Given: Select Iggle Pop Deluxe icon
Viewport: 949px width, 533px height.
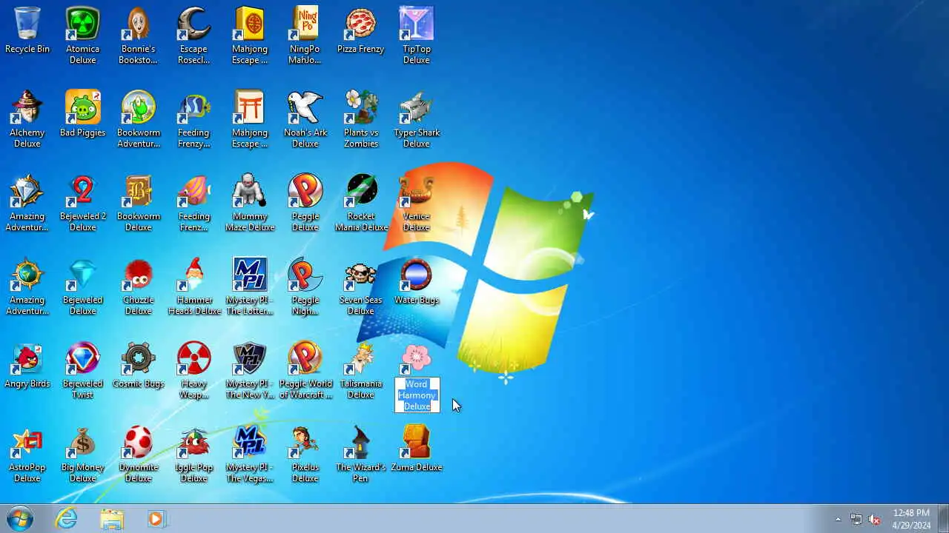Looking at the screenshot, I should [x=194, y=442].
